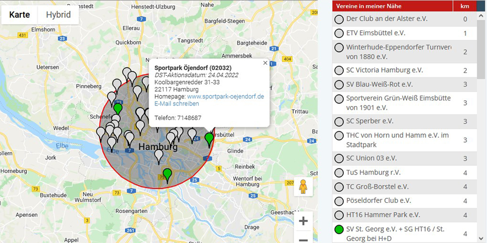Zoom out with the minus button
487x243 pixels.
click(x=303, y=239)
